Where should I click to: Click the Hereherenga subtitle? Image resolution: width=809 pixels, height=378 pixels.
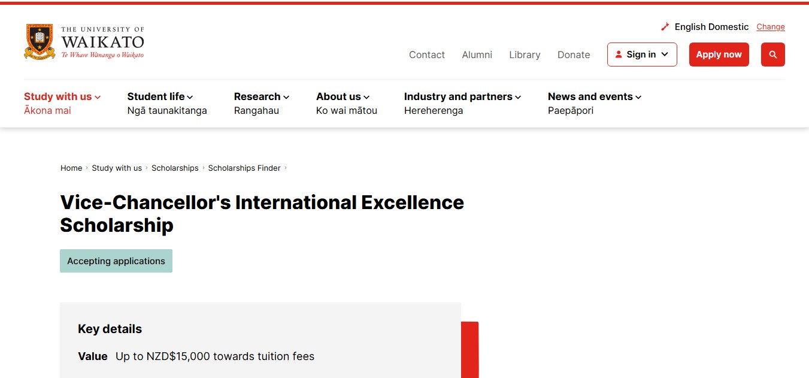coord(434,110)
